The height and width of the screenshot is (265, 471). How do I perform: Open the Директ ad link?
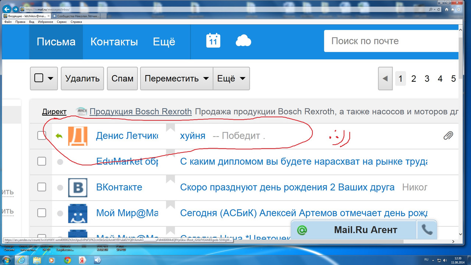[x=54, y=112]
